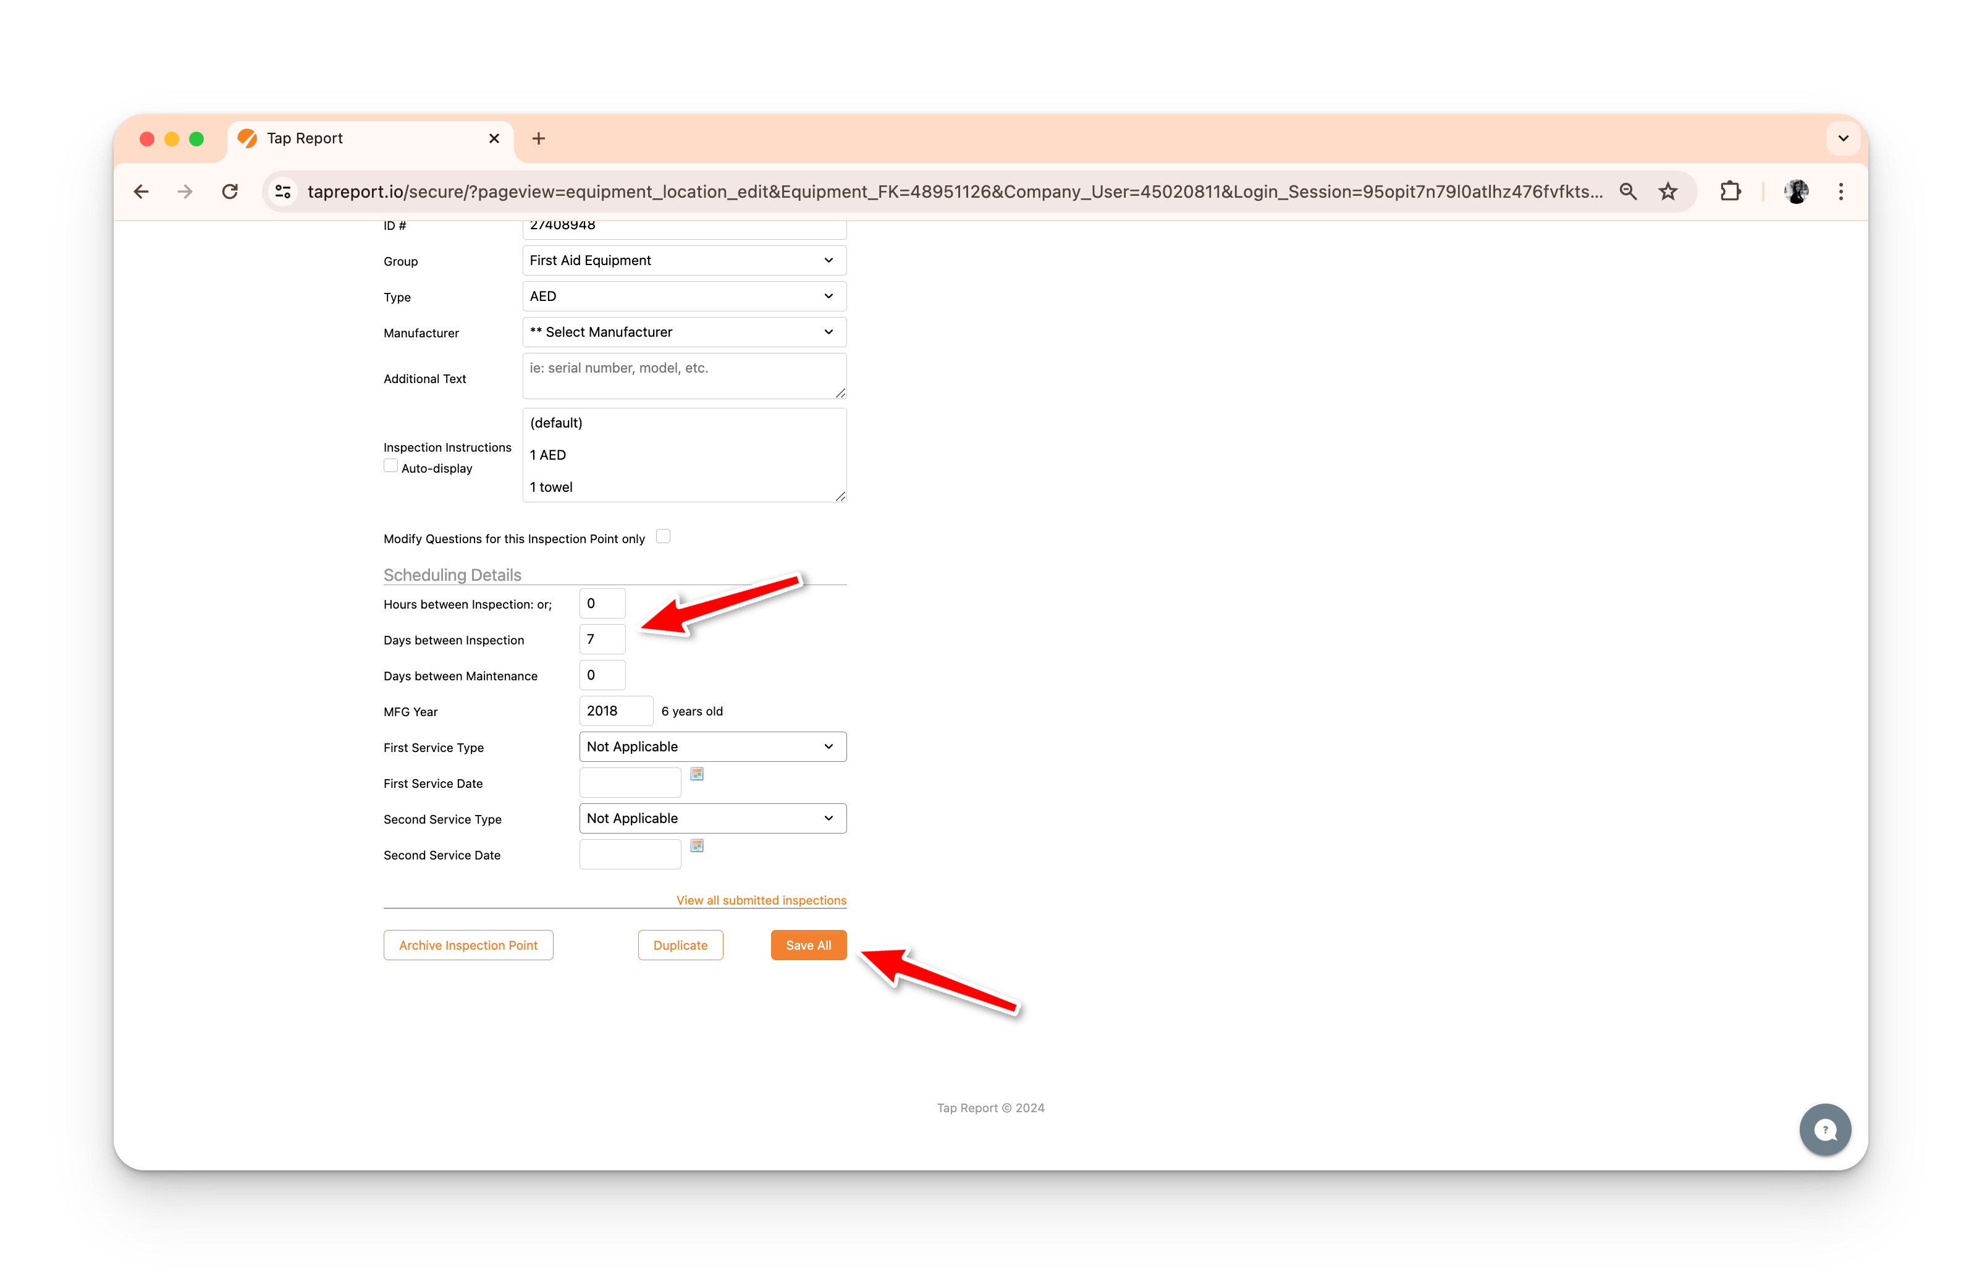This screenshot has height=1284, width=1982.
Task: Click the Save All button
Action: point(808,945)
